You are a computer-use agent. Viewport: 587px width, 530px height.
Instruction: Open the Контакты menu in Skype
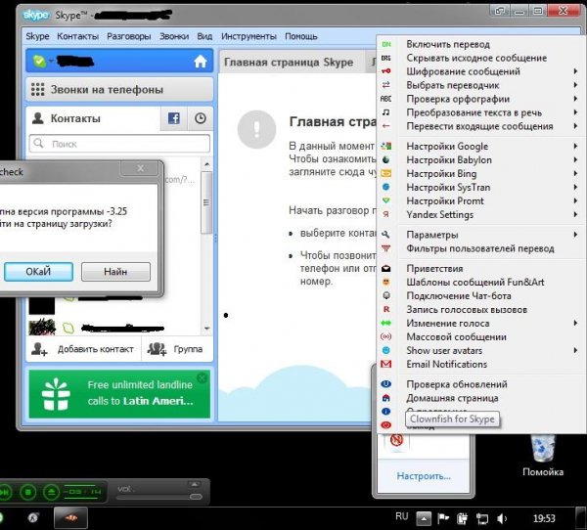77,36
